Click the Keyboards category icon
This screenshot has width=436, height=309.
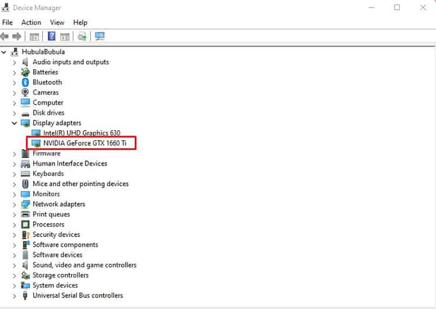tap(26, 174)
